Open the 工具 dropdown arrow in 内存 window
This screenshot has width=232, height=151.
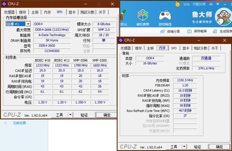pyautogui.click(x=184, y=147)
